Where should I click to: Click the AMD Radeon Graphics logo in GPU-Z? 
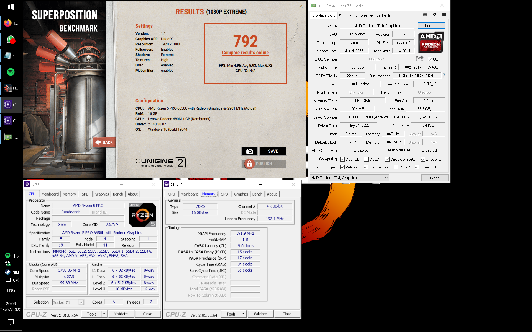(431, 42)
